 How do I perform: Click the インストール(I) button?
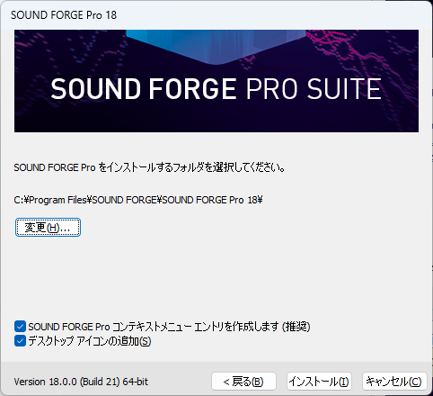point(319,382)
